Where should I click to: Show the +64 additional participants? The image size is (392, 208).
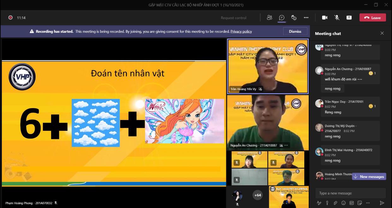click(258, 195)
